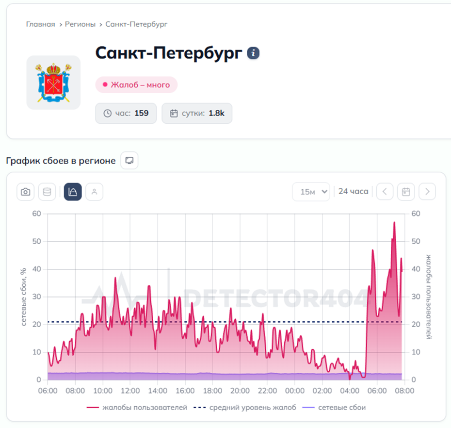Click the Санкт-Петербург breadcrumb item

click(x=136, y=24)
